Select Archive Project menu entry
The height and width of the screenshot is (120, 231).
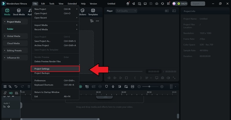click(55, 45)
